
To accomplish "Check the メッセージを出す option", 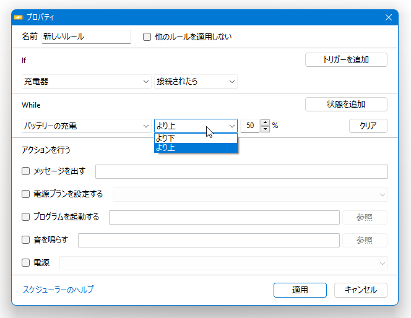I will pyautogui.click(x=26, y=171).
